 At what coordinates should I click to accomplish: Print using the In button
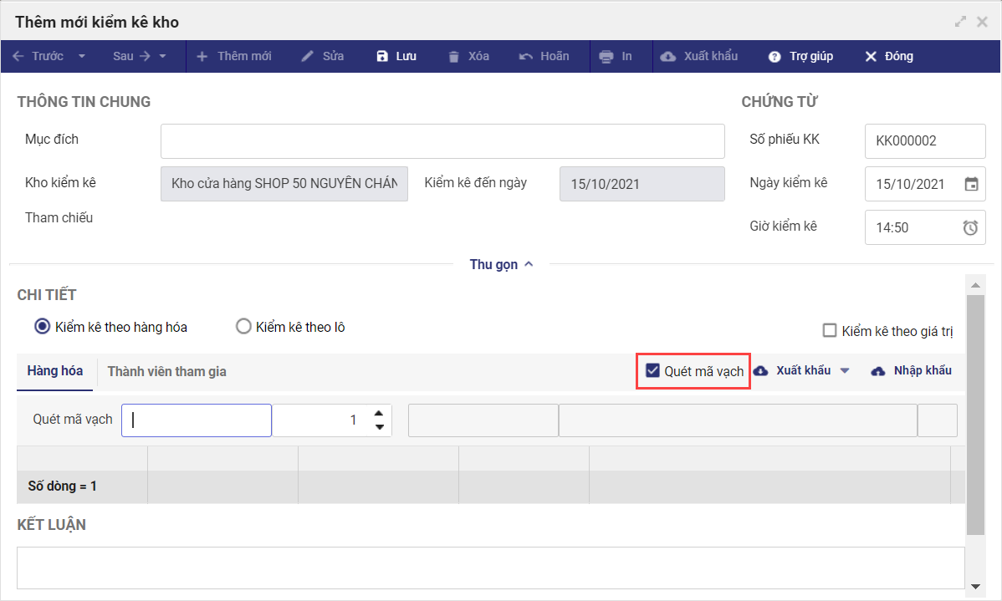[x=616, y=56]
